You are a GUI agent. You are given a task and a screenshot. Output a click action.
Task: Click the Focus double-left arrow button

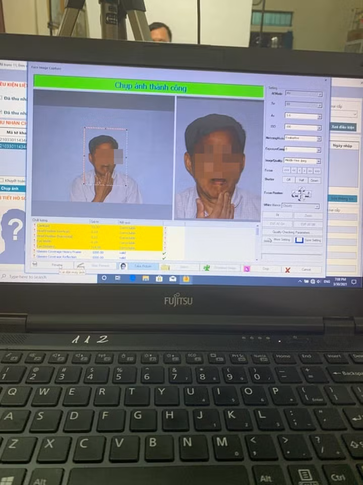pyautogui.click(x=294, y=170)
